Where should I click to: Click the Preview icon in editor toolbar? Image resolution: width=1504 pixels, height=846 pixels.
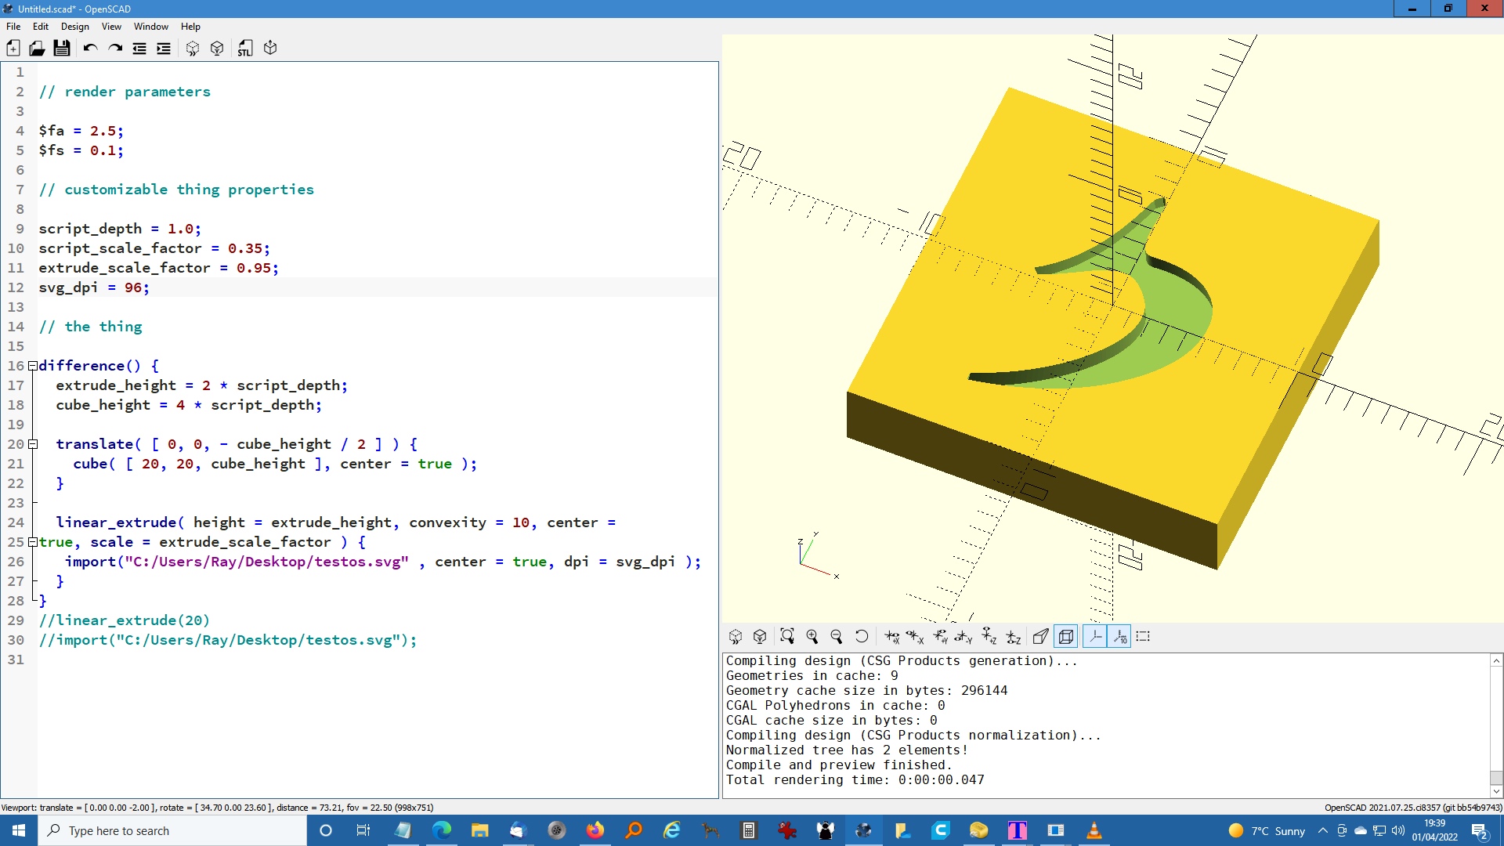193,49
